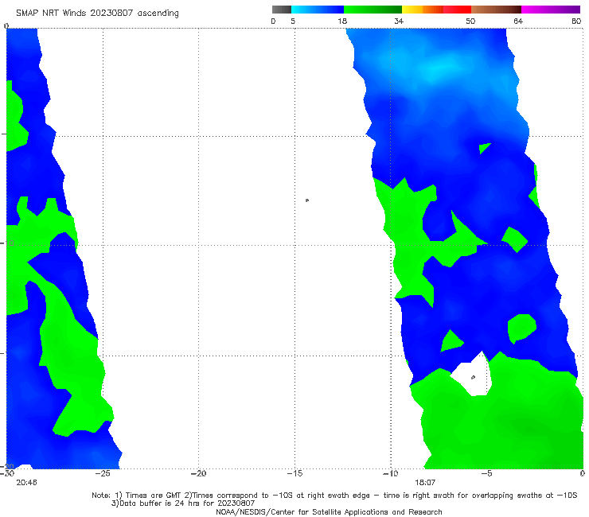Screen dimensions: 589x517
Task: Click the magenta-purple segment of the color bar
Action: [x=551, y=10]
